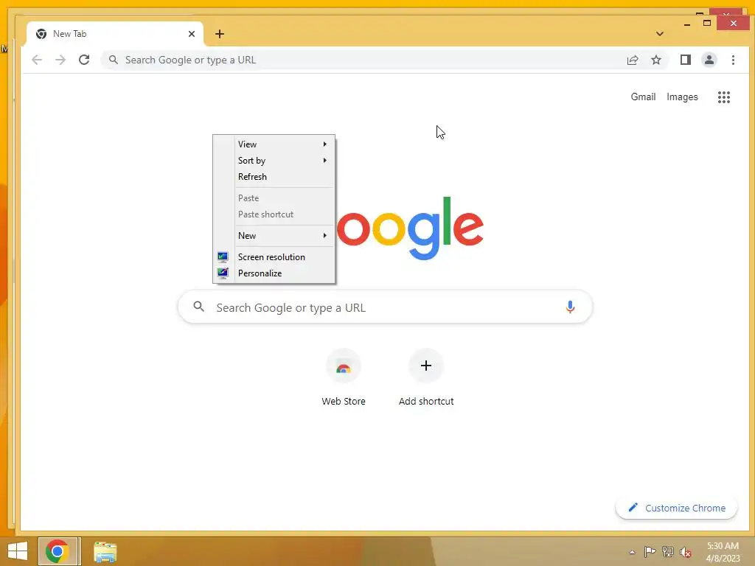The height and width of the screenshot is (566, 755).
Task: Click the Screen resolution monitor icon
Action: tap(223, 257)
